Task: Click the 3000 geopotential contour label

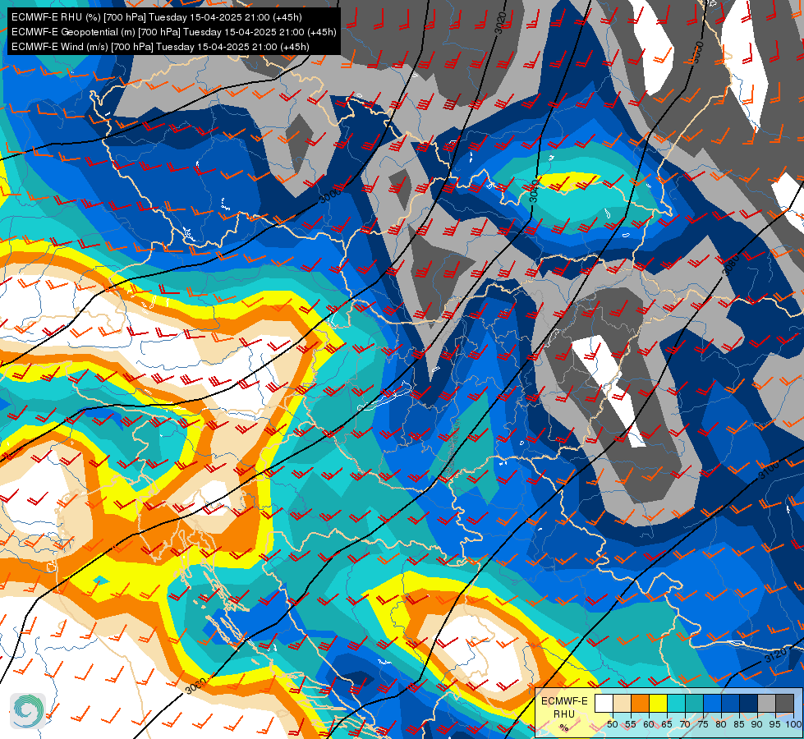Action: pyautogui.click(x=329, y=195)
